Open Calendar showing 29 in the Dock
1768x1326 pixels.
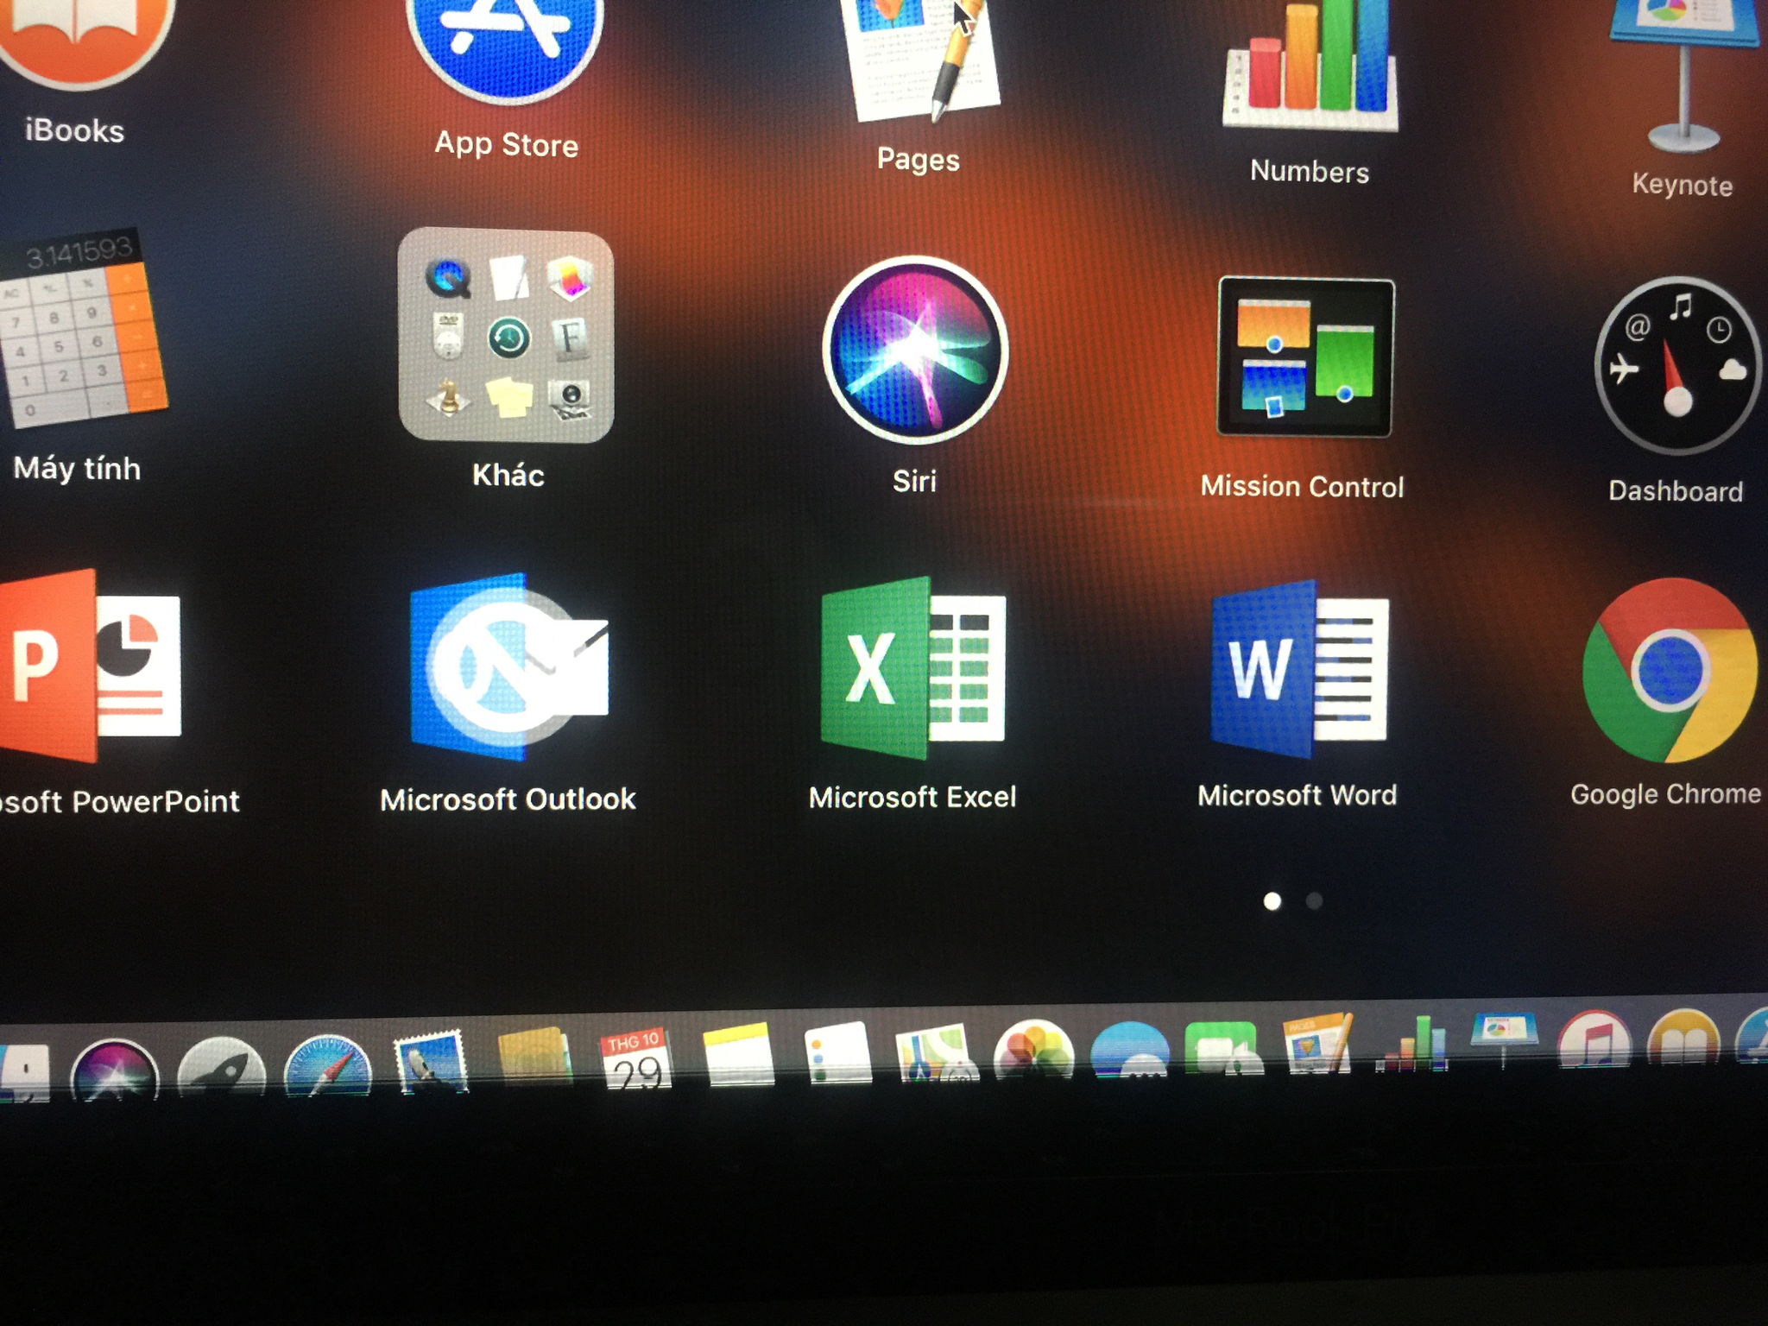tap(635, 1059)
